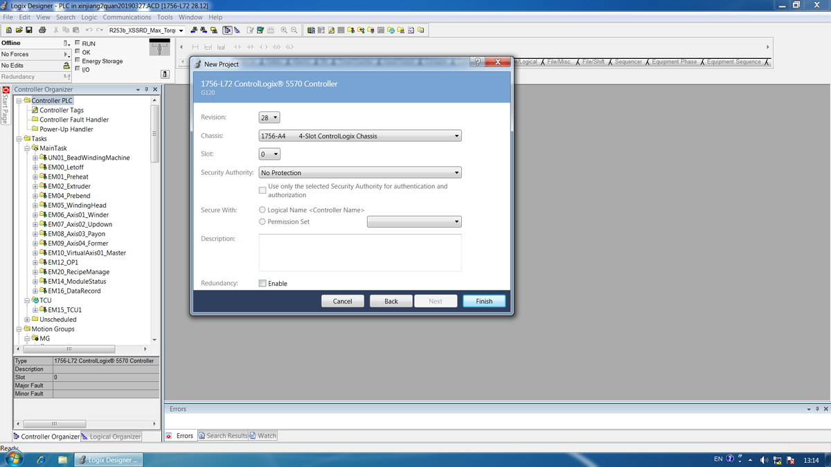The height and width of the screenshot is (467, 831).
Task: Click the Finish button
Action: tap(484, 301)
